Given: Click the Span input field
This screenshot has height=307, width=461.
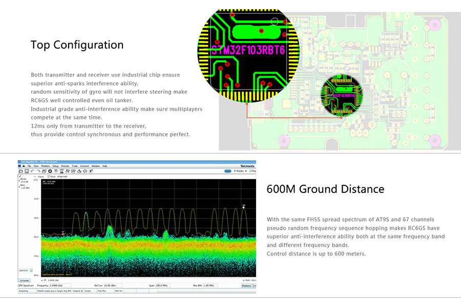Looking at the screenshot, I should pyautogui.click(x=162, y=286).
